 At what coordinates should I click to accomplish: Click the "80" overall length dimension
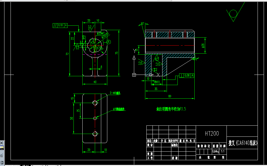[x=170, y=96]
